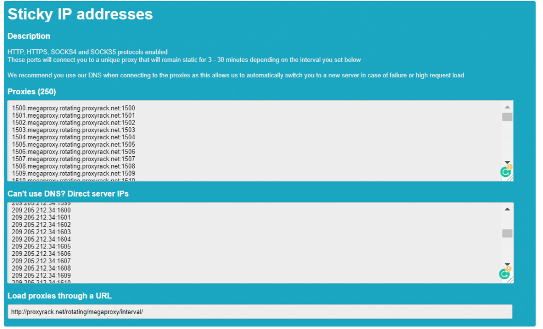This screenshot has width=543, height=329.
Task: Click the lower Grammarly badge's warning indicator
Action: [x=509, y=269]
